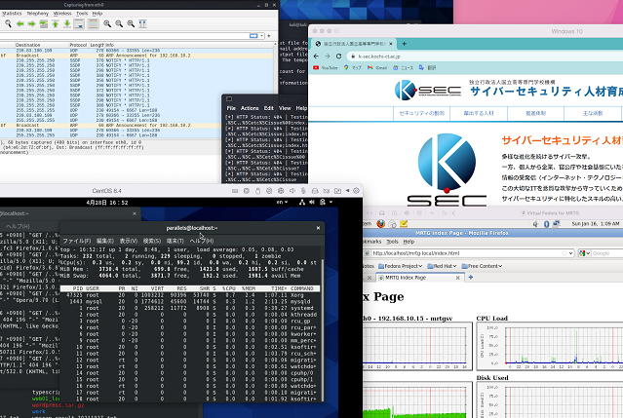Reset Wireshark text to normal size
623x418 pixels.
tap(131, 23)
